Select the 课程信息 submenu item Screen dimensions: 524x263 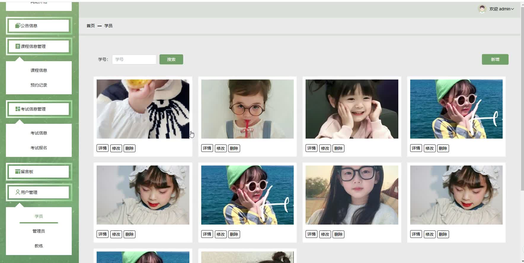tap(39, 70)
